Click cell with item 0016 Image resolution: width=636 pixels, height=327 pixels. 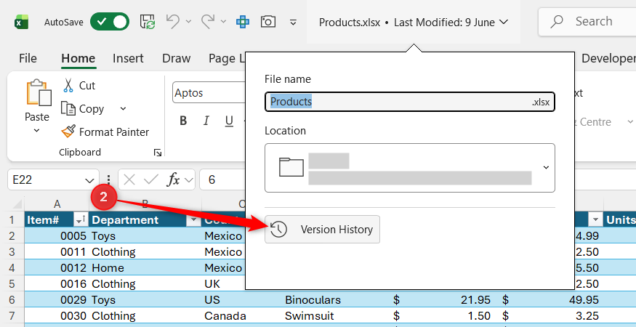[x=57, y=283]
